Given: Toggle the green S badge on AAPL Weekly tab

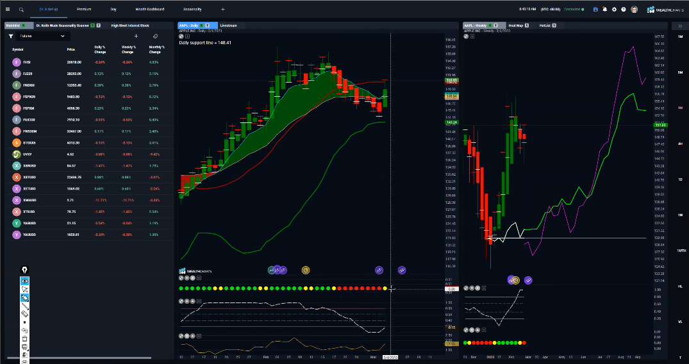Looking at the screenshot, I should coord(490,26).
